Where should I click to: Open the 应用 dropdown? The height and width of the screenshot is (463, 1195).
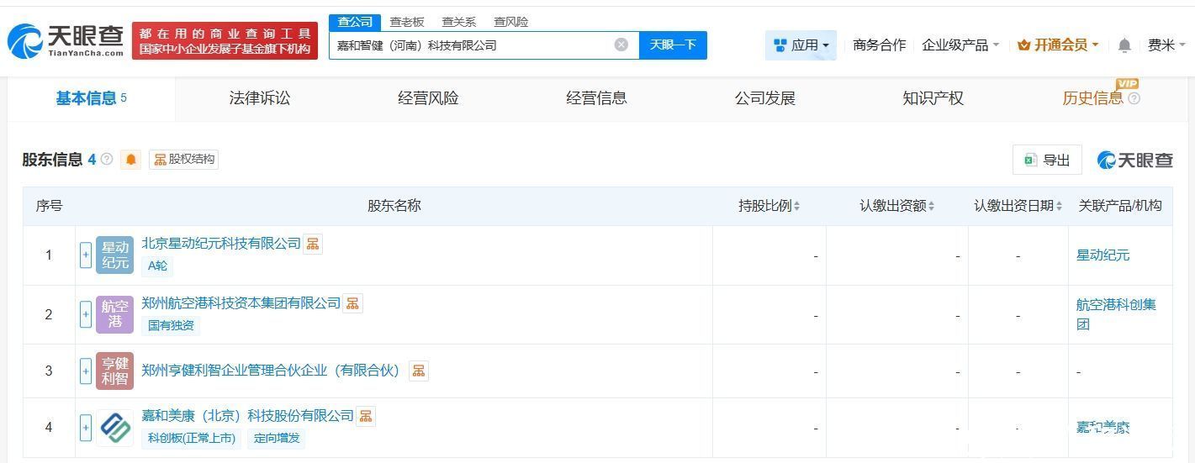(x=801, y=45)
